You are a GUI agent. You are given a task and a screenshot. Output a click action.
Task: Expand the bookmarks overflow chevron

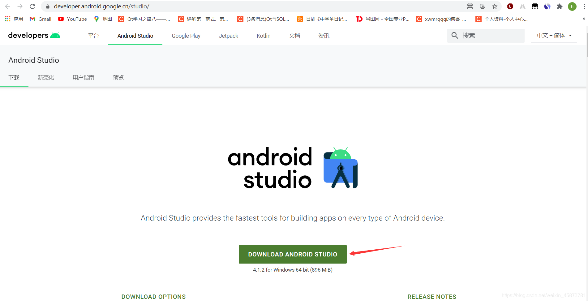click(584, 19)
